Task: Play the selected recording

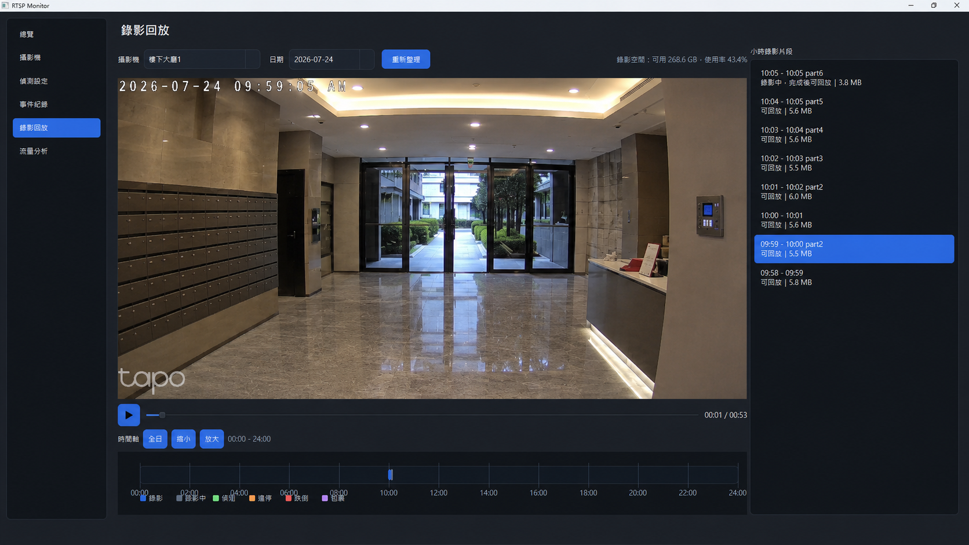Action: coord(129,415)
